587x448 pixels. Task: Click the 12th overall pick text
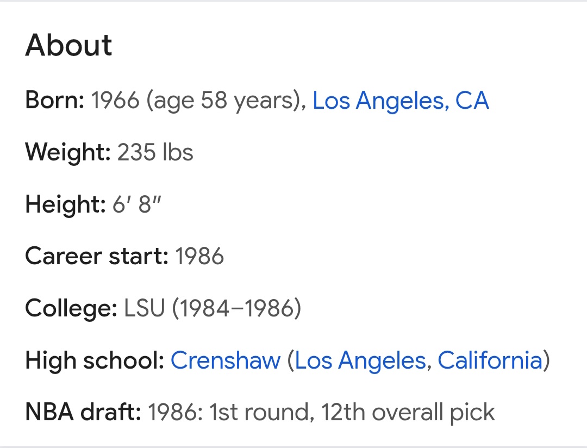[x=408, y=413]
